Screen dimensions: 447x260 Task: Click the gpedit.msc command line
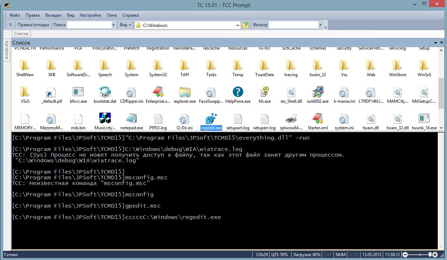[86, 206]
